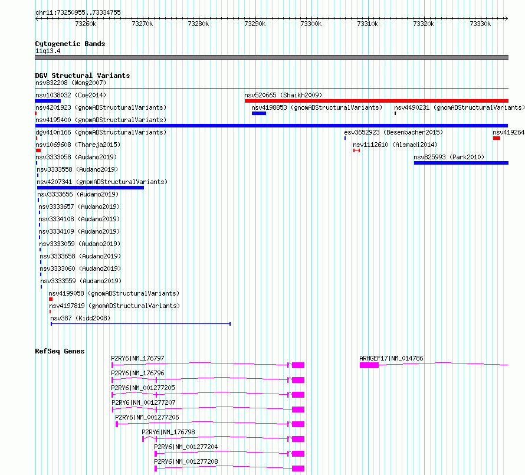Screen dimensions: 525x475
Task: Open the nsv4201923 gnomAD variant label
Action: click(101, 107)
